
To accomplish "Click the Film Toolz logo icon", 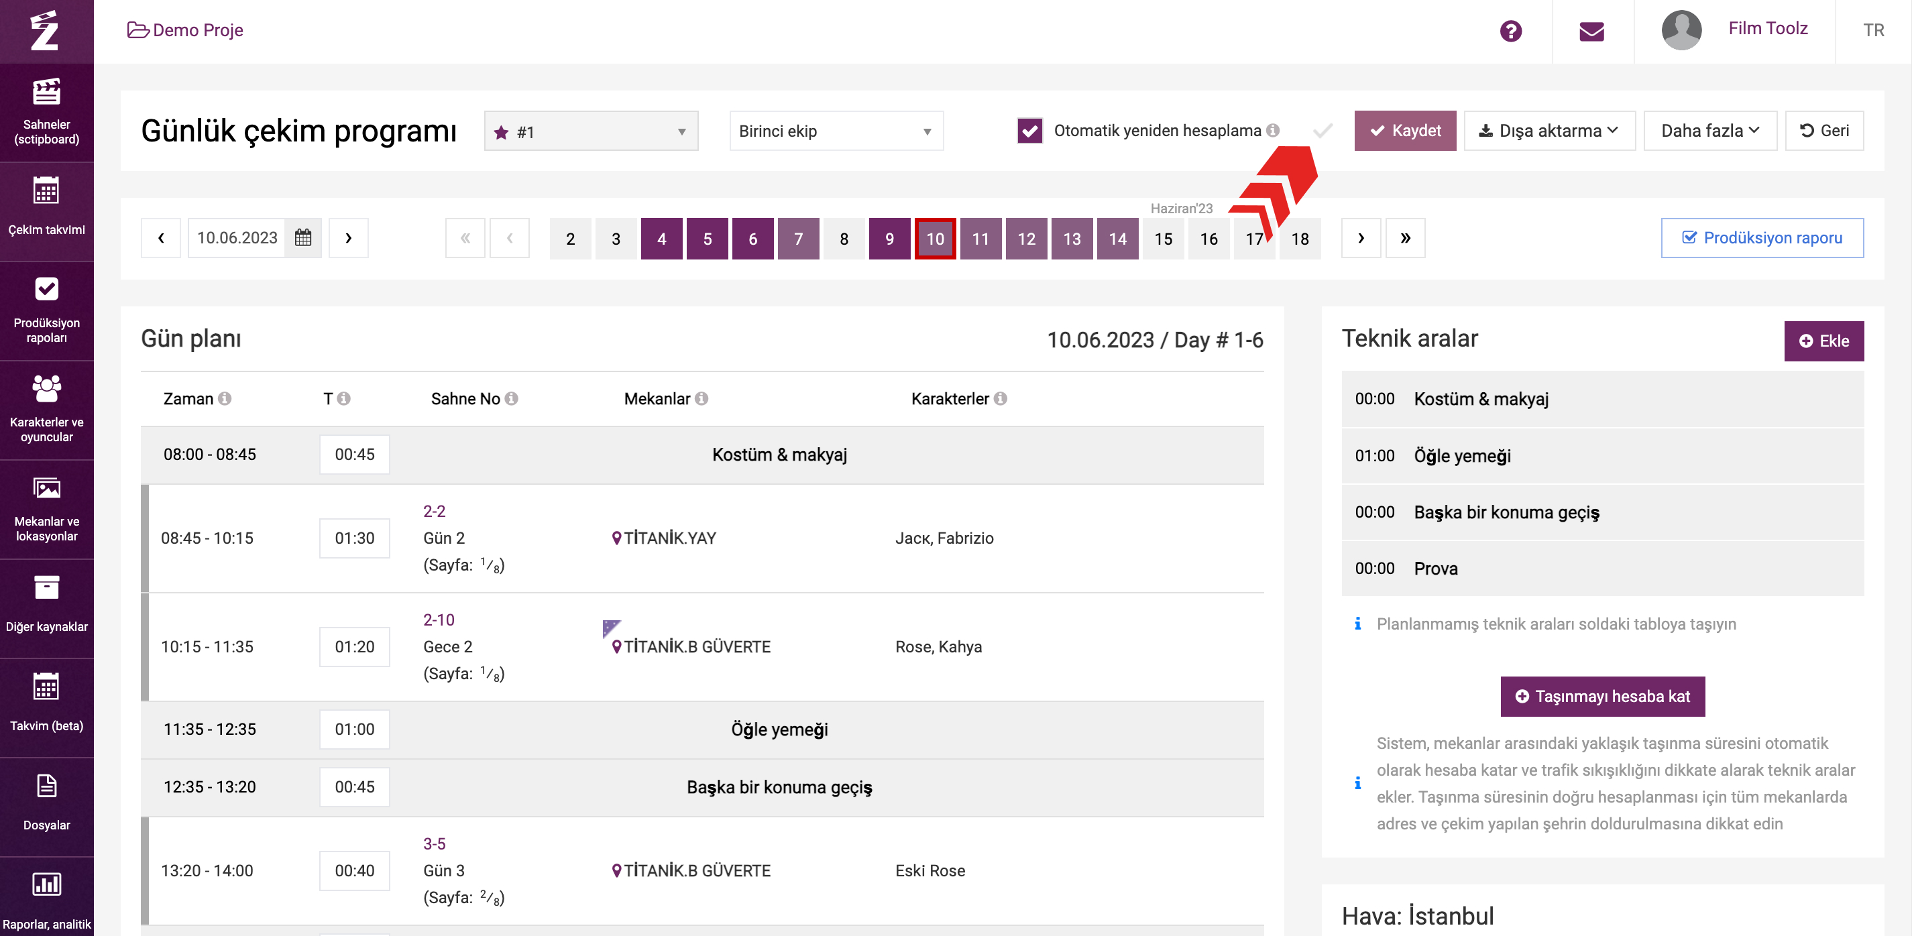I will click(46, 30).
